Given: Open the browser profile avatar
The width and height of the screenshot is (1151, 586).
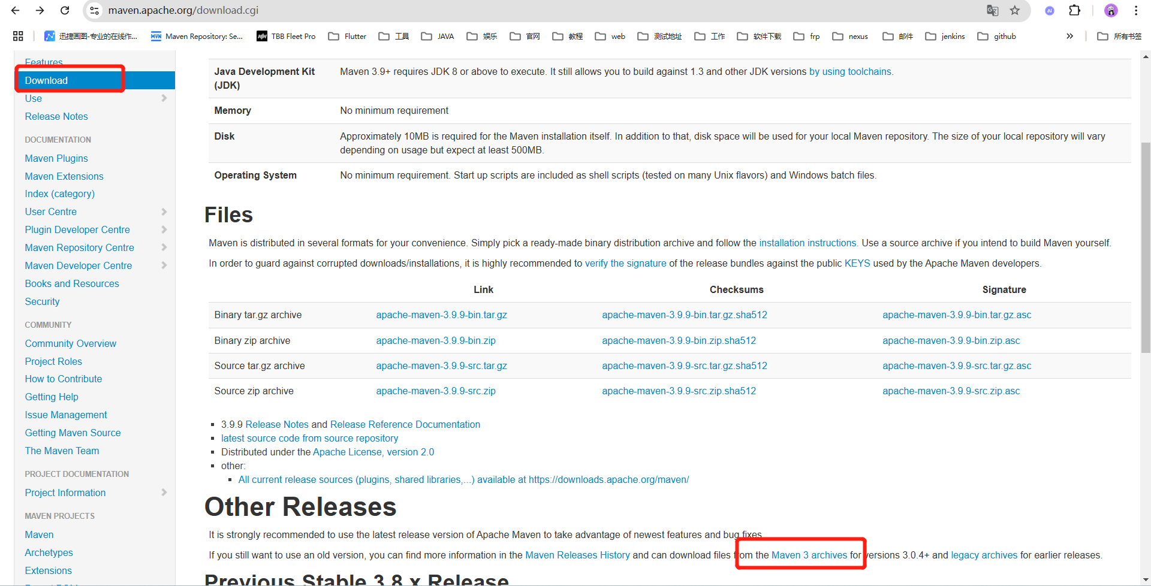Looking at the screenshot, I should click(x=1111, y=10).
